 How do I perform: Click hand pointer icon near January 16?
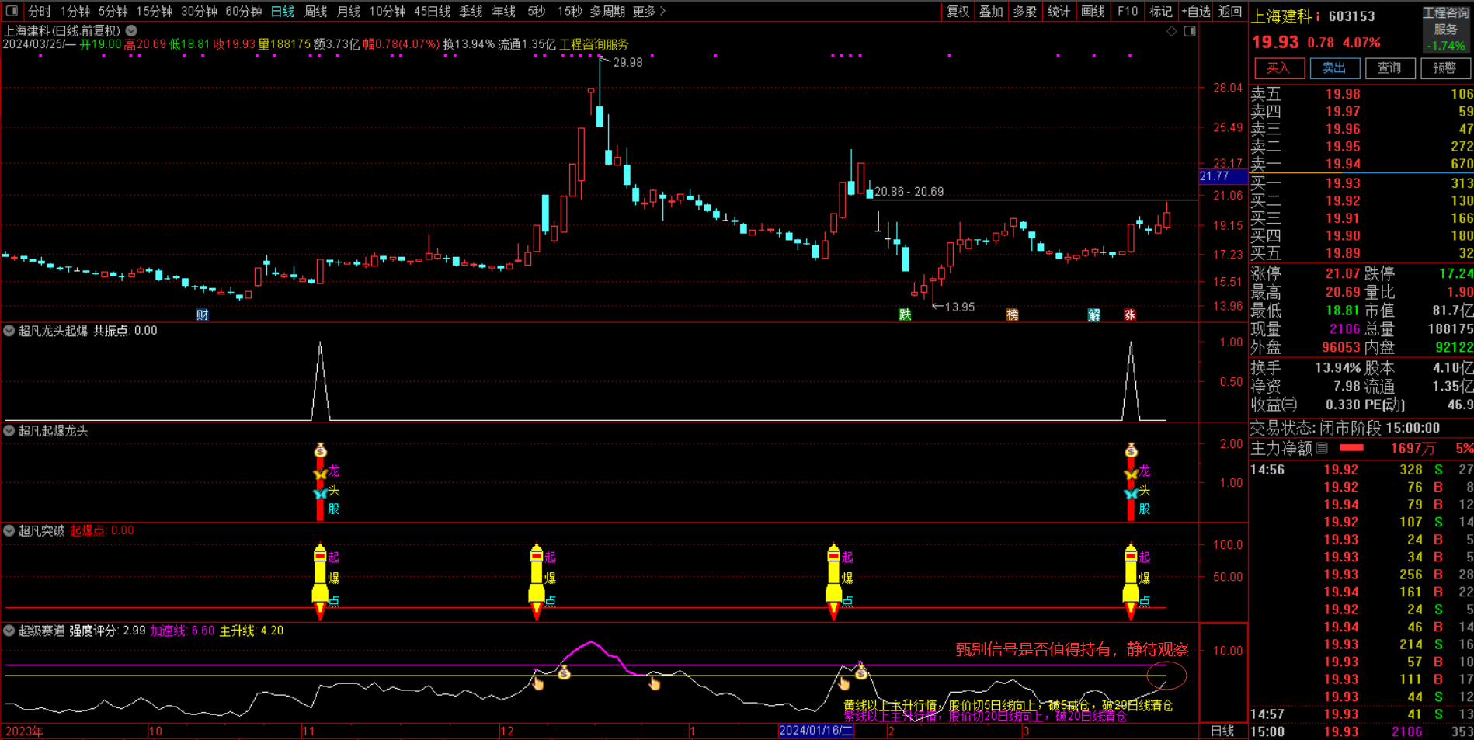844,683
